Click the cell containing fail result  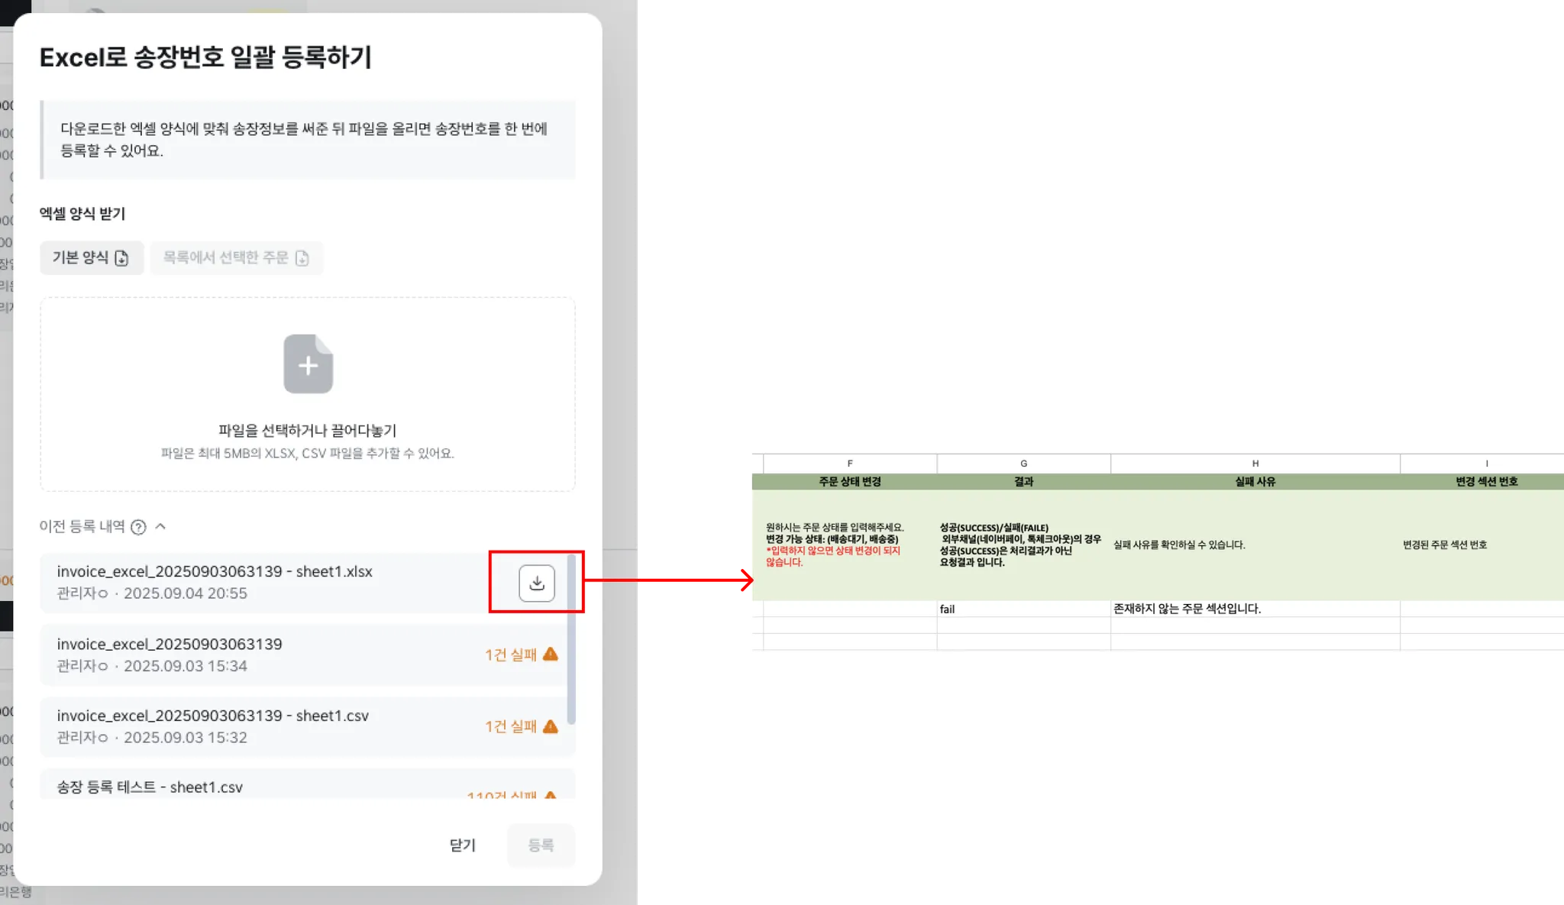[x=1023, y=609]
